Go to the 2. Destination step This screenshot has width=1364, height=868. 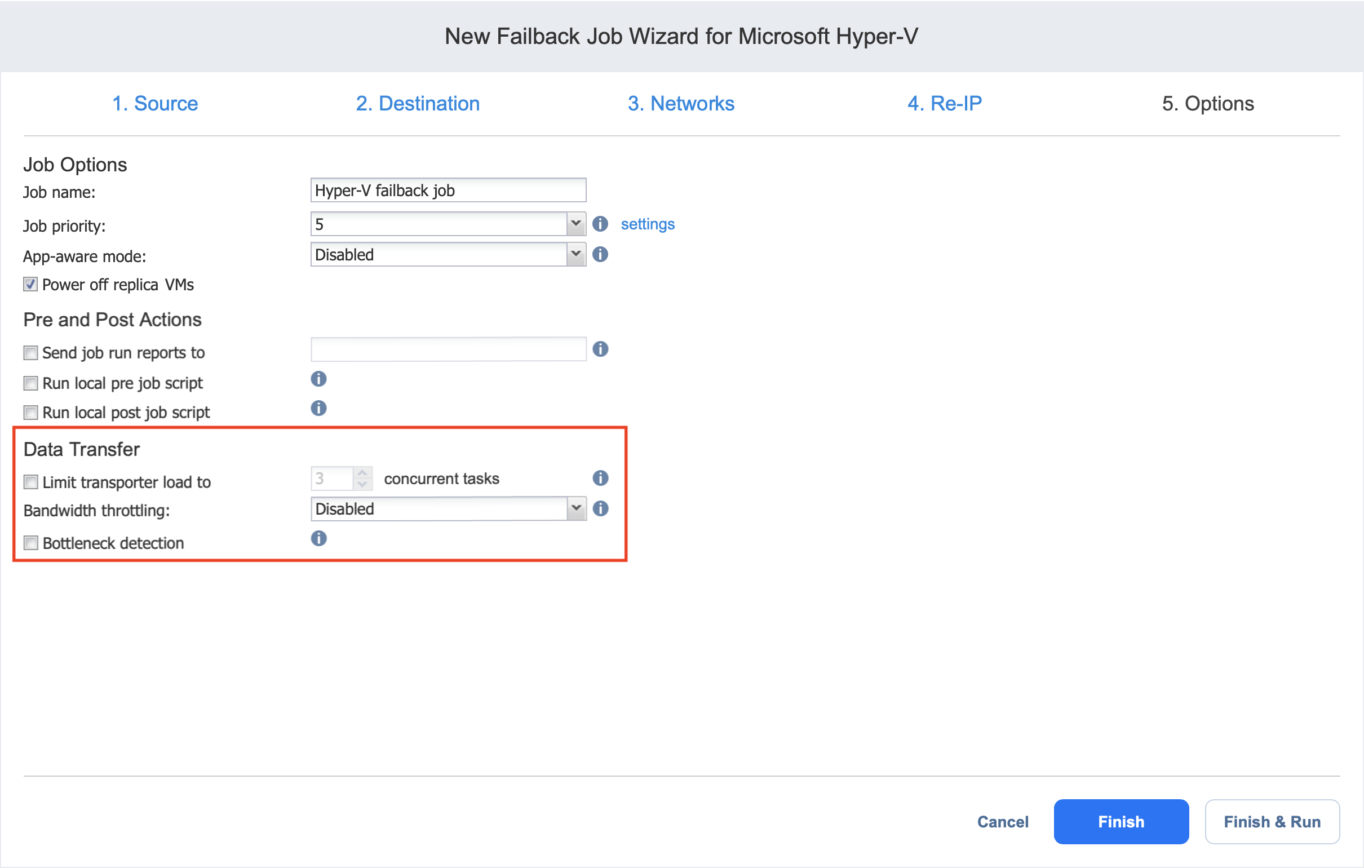coord(418,104)
